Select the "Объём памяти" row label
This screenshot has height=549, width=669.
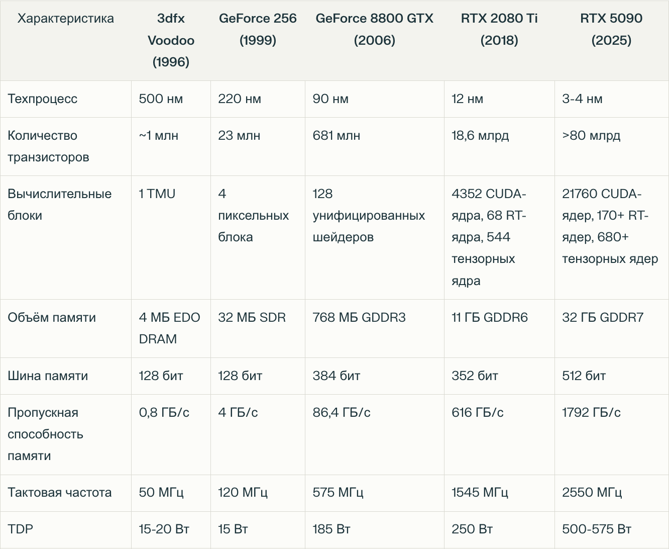(52, 317)
